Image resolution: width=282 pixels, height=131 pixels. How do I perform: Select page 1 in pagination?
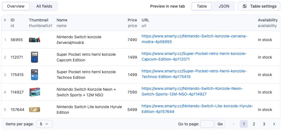coord(244,124)
